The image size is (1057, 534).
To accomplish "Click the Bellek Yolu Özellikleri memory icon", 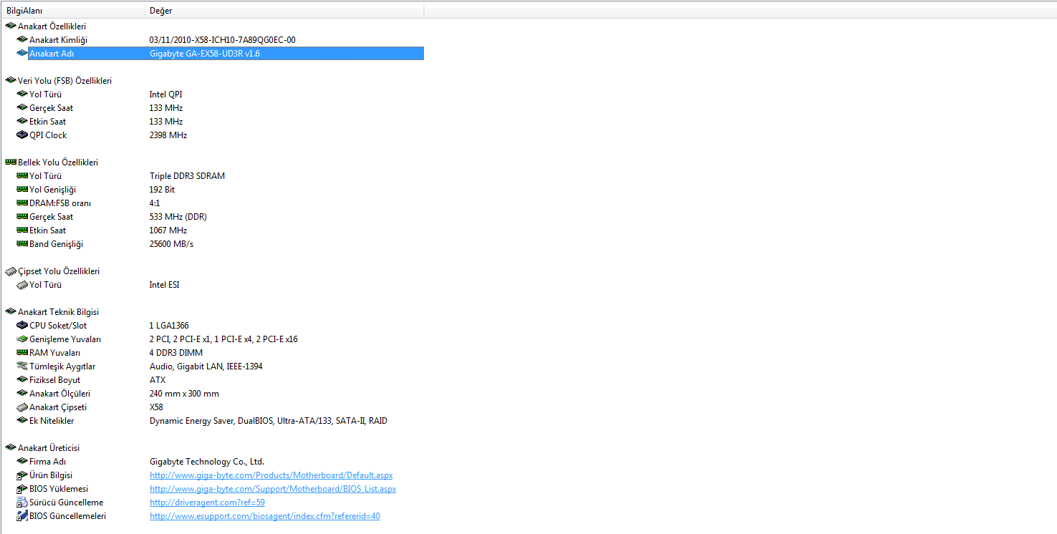I will [x=10, y=162].
